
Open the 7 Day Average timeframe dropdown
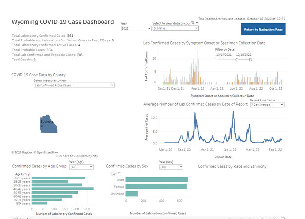click(x=267, y=105)
